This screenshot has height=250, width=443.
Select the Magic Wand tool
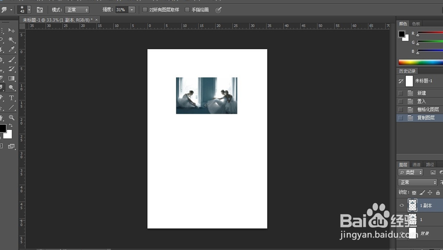[x=12, y=39]
